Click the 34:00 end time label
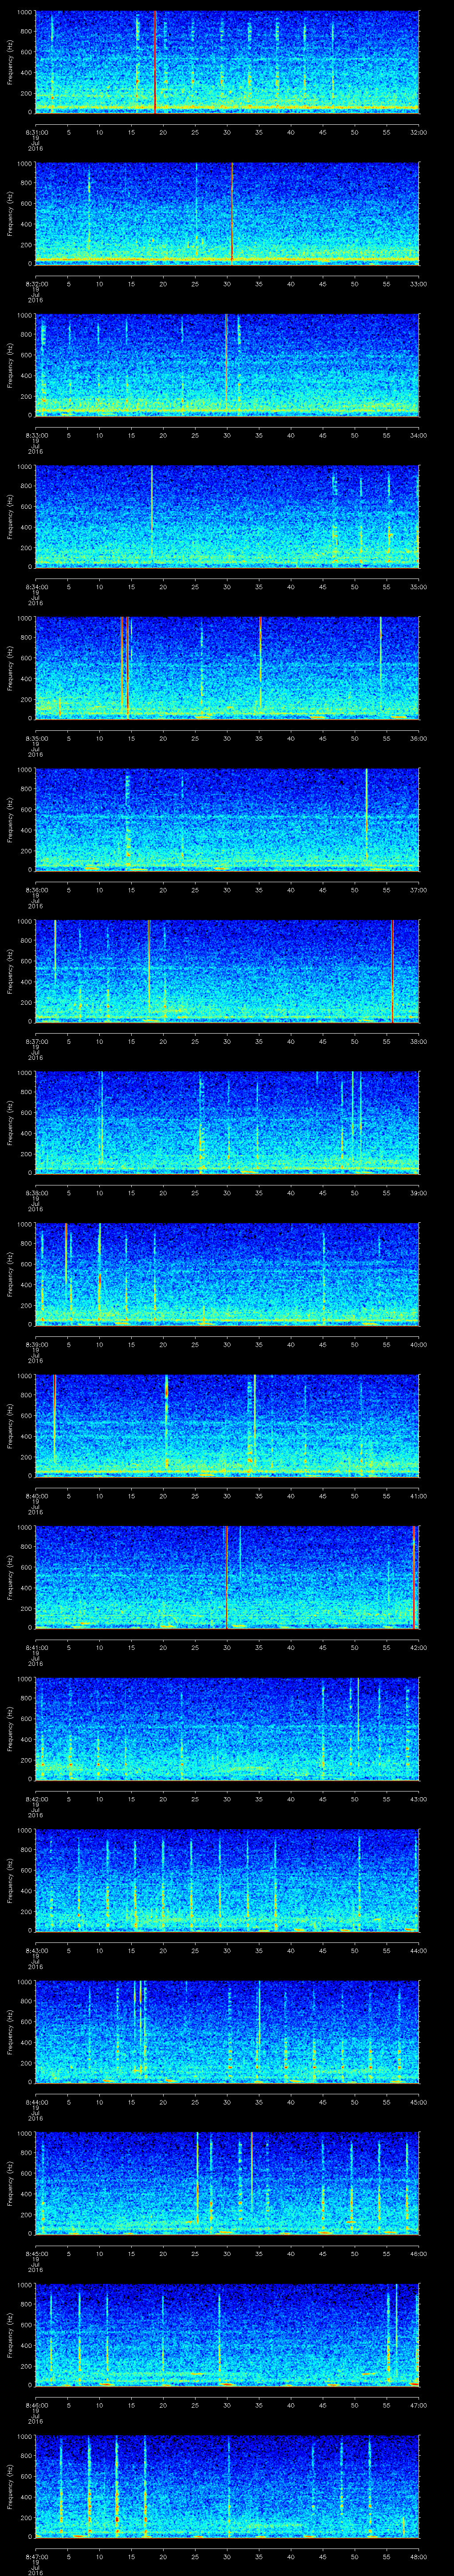Screen dimensions: 454x2576 (x=418, y=435)
